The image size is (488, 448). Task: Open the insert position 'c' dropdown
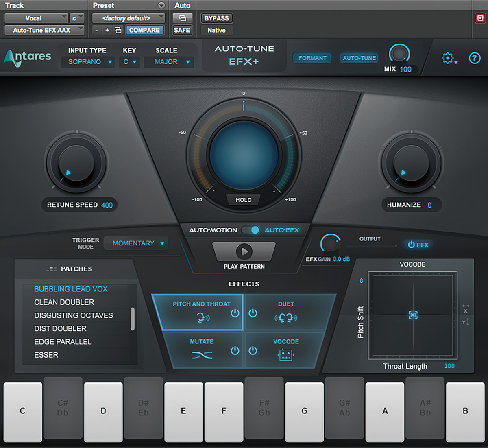coord(77,18)
